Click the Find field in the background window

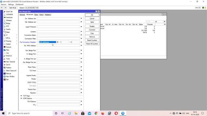(150, 22)
